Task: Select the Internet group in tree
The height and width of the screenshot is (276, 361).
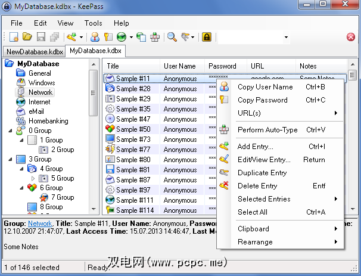Action: (x=39, y=102)
